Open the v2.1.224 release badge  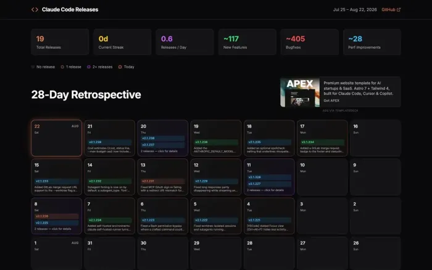tap(110, 220)
